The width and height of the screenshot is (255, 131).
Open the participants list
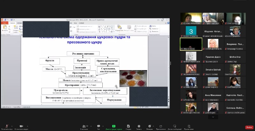click(x=84, y=126)
